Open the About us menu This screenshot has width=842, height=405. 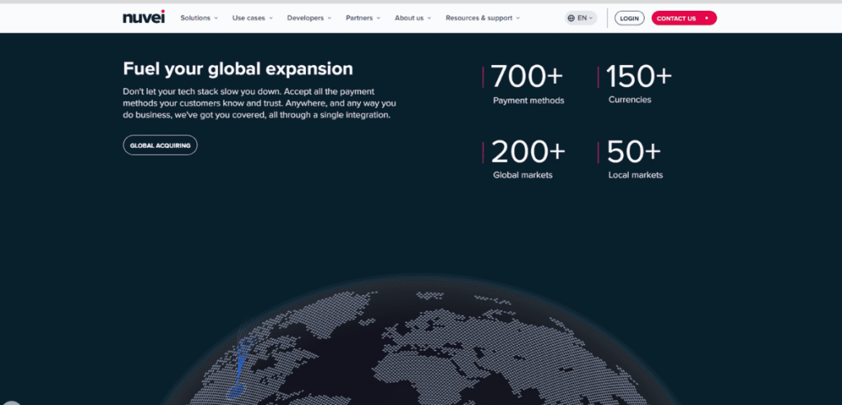412,18
